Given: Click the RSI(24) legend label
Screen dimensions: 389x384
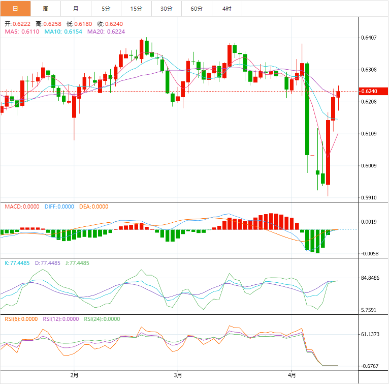Looking at the screenshot, I should 102,319.
